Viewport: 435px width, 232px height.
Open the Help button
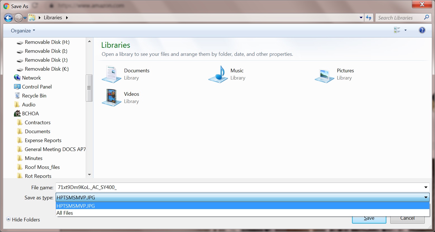[x=422, y=30]
